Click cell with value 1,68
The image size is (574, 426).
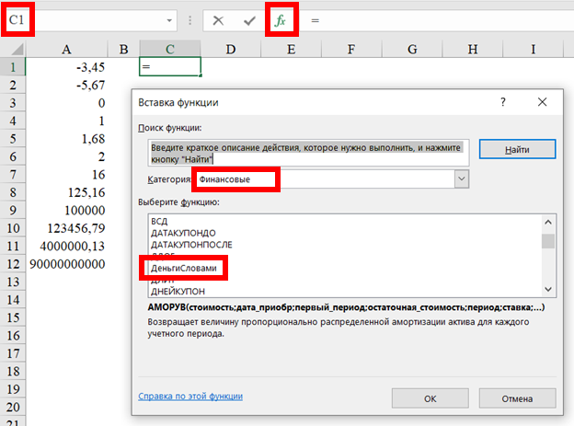[x=66, y=138]
